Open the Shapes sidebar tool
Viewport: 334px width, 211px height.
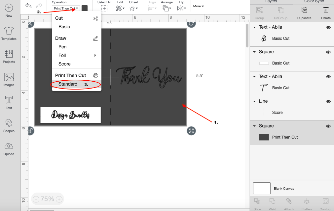click(x=9, y=123)
